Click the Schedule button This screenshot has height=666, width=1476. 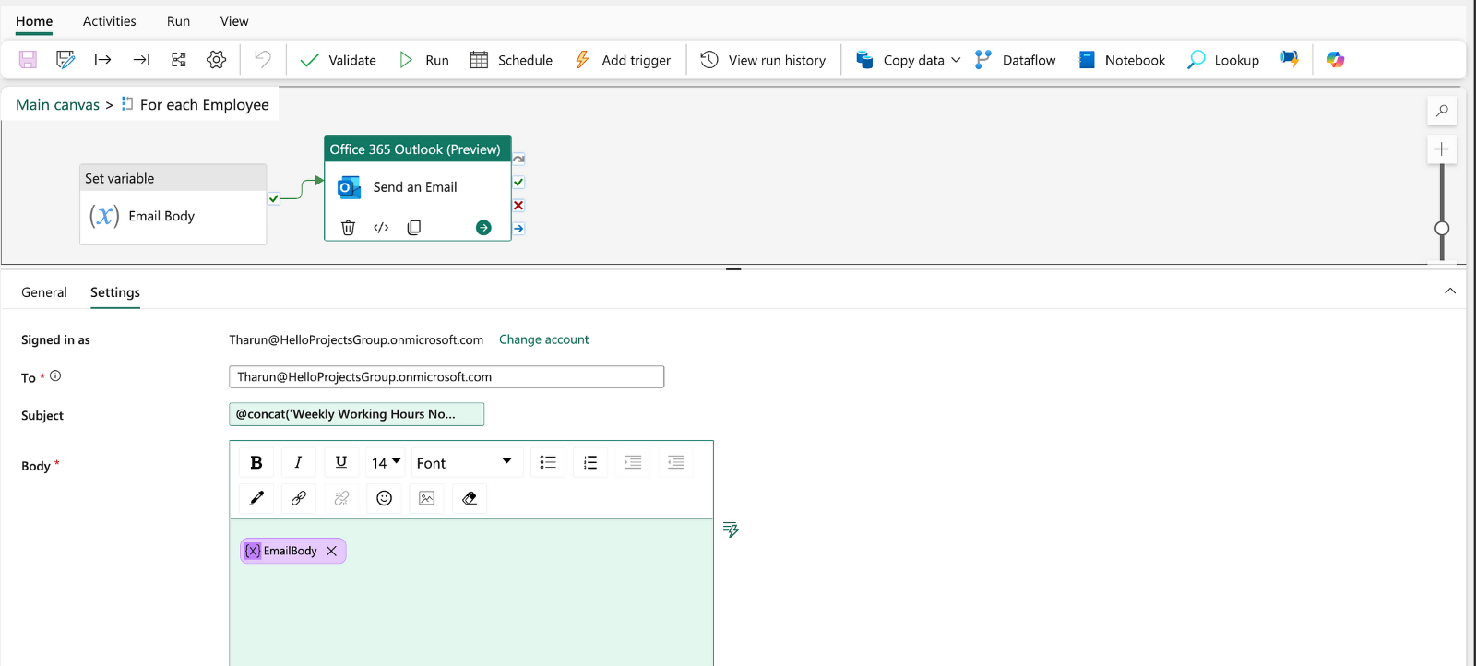coord(512,60)
